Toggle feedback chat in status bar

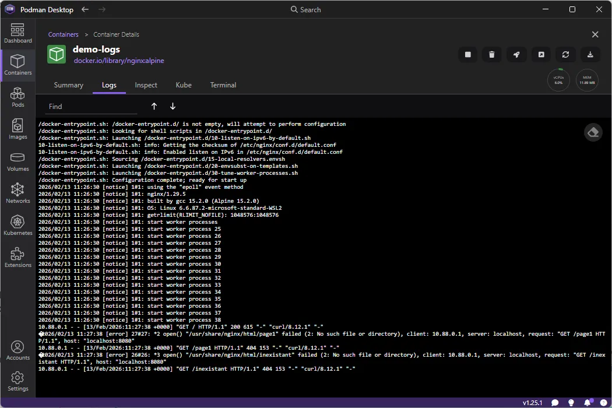coord(555,402)
